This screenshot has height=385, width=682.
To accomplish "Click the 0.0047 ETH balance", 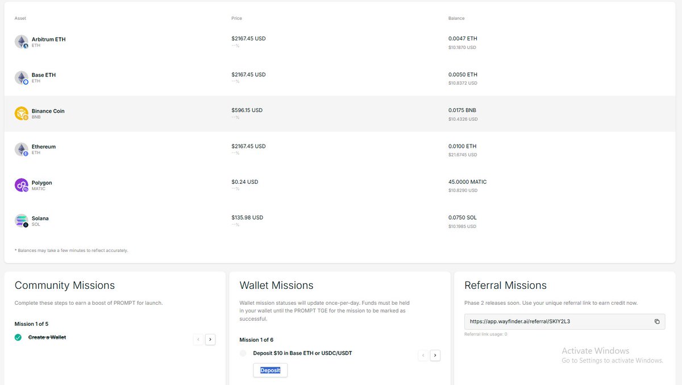I will click(x=463, y=39).
